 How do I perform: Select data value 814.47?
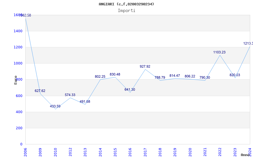(x=175, y=76)
